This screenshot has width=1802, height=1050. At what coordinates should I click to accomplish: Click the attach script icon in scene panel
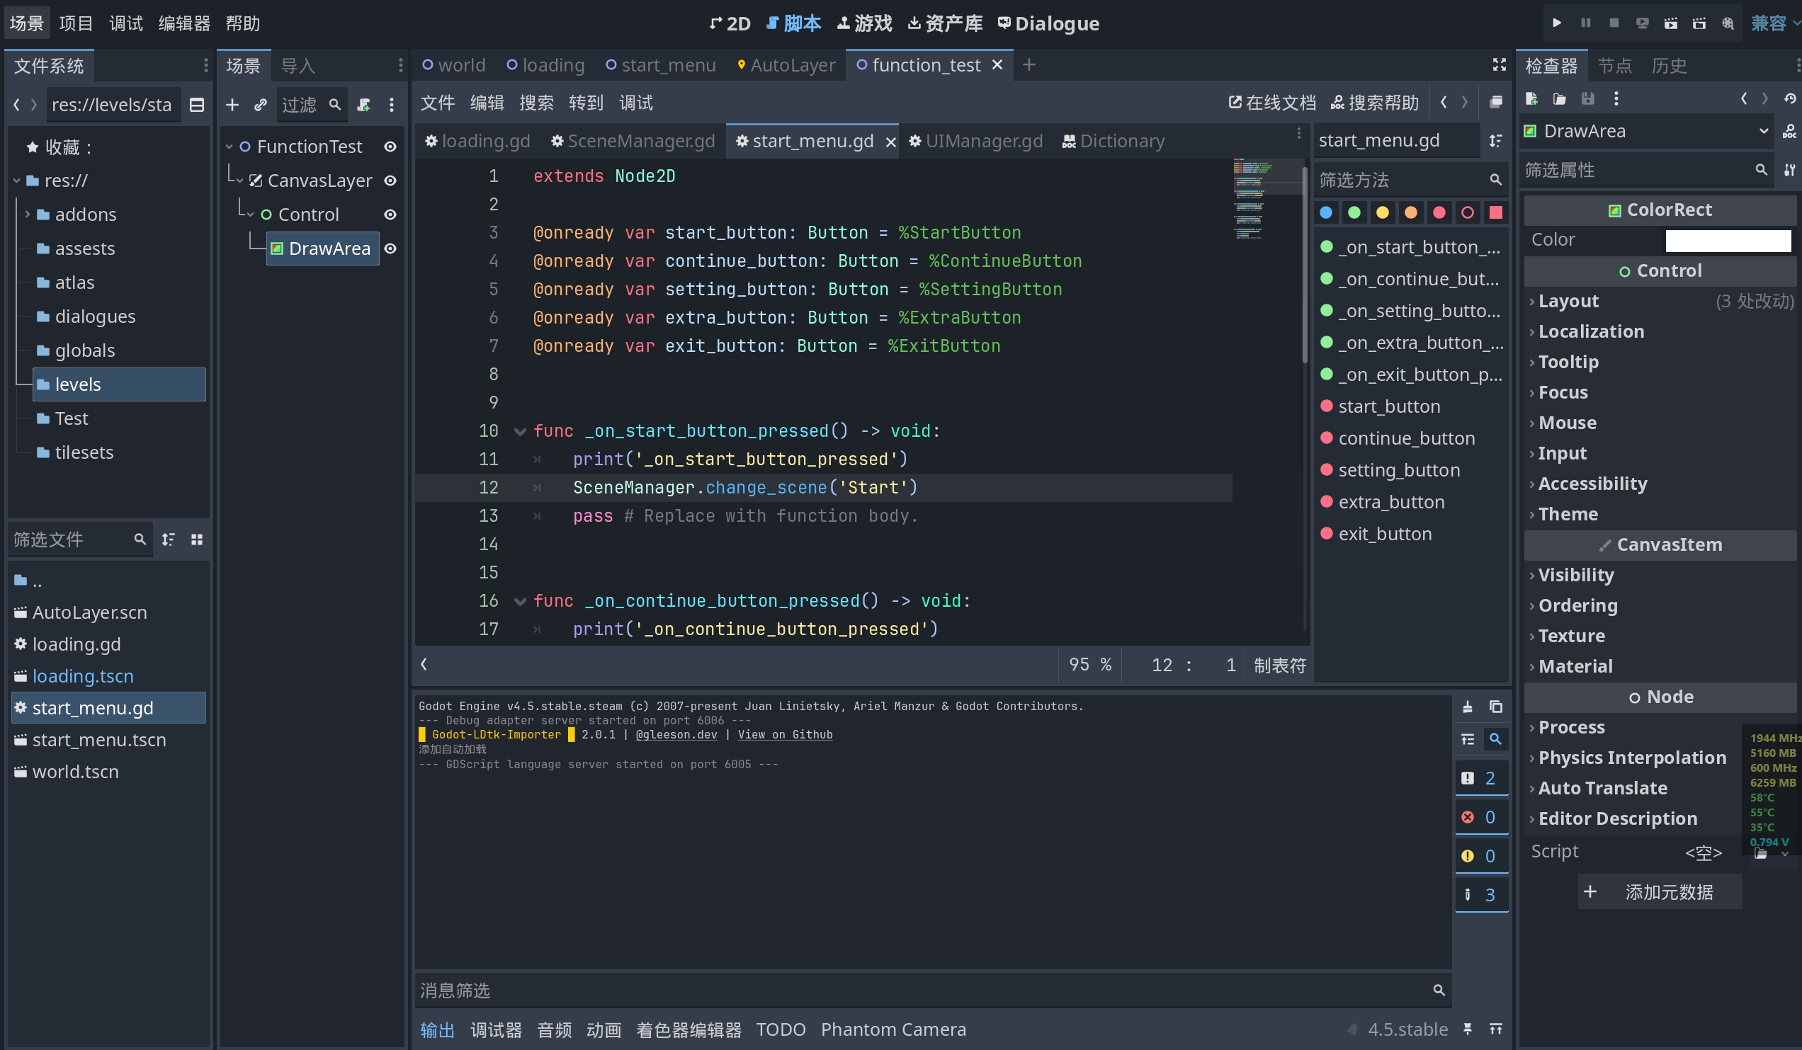[364, 105]
